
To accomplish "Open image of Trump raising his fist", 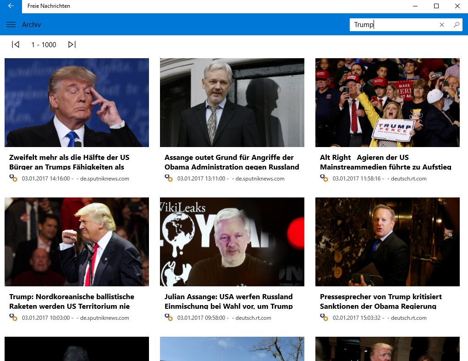I will (77, 242).
